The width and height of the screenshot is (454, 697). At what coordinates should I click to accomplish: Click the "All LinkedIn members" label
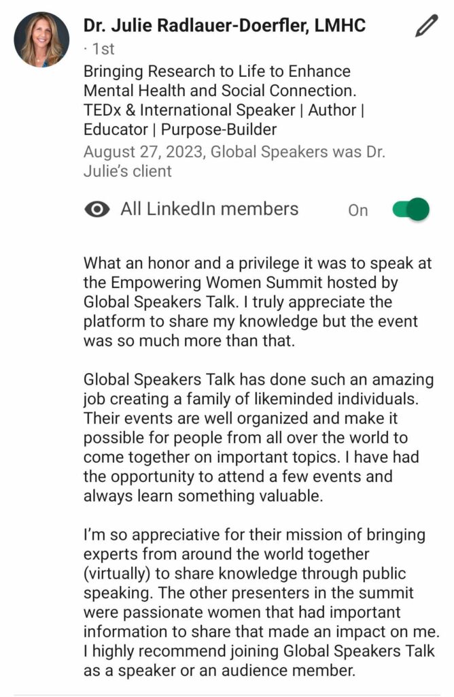[209, 209]
